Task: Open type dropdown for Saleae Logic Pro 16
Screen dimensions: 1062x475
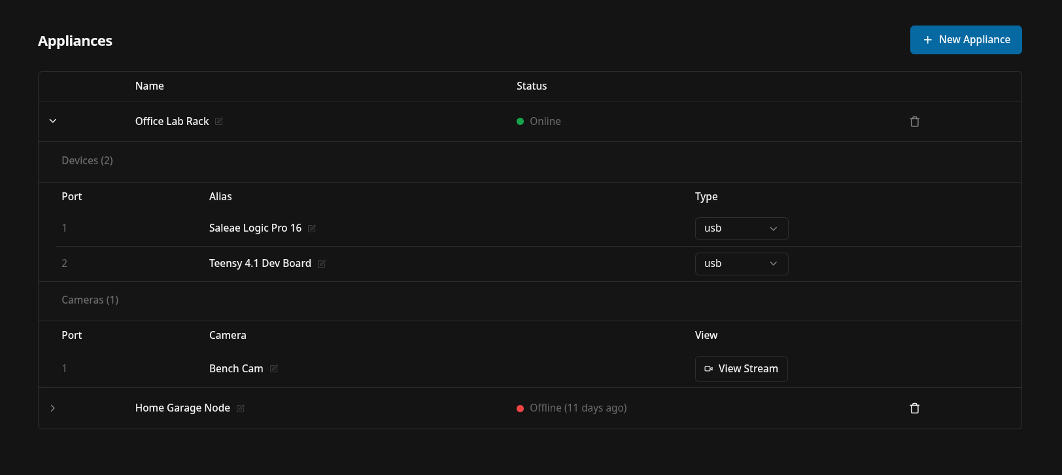Action: coord(742,228)
